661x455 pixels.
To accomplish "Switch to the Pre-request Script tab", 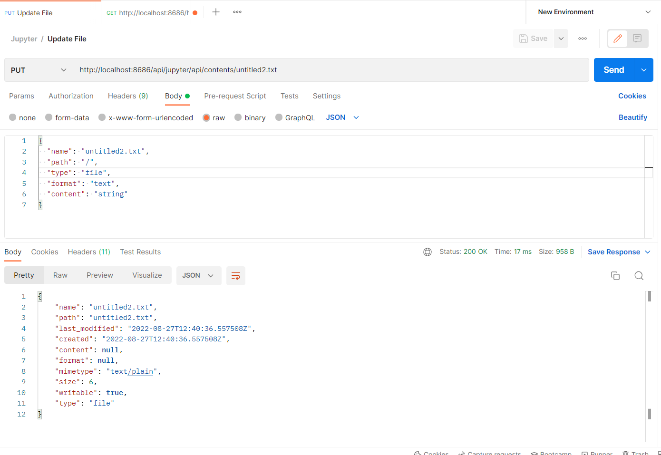I will tap(235, 96).
